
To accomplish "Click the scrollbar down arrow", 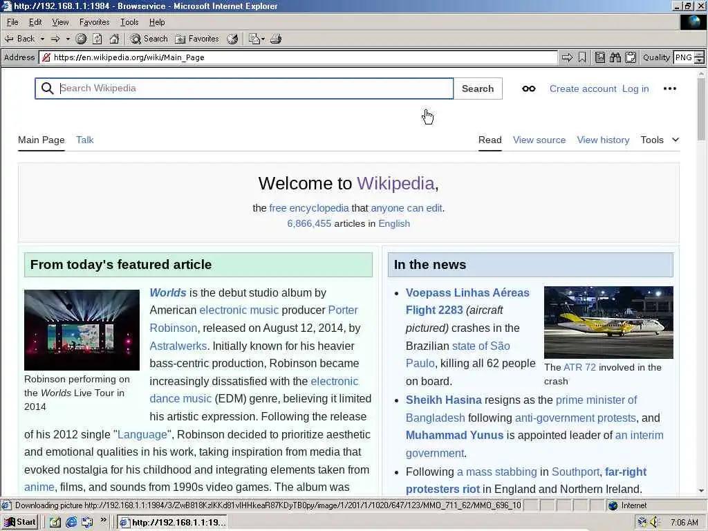I will pos(701,490).
